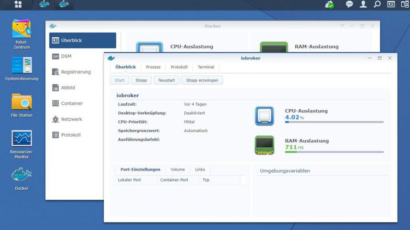Maximize the iobroker window
The width and height of the screenshot is (410, 230).
(380, 58)
